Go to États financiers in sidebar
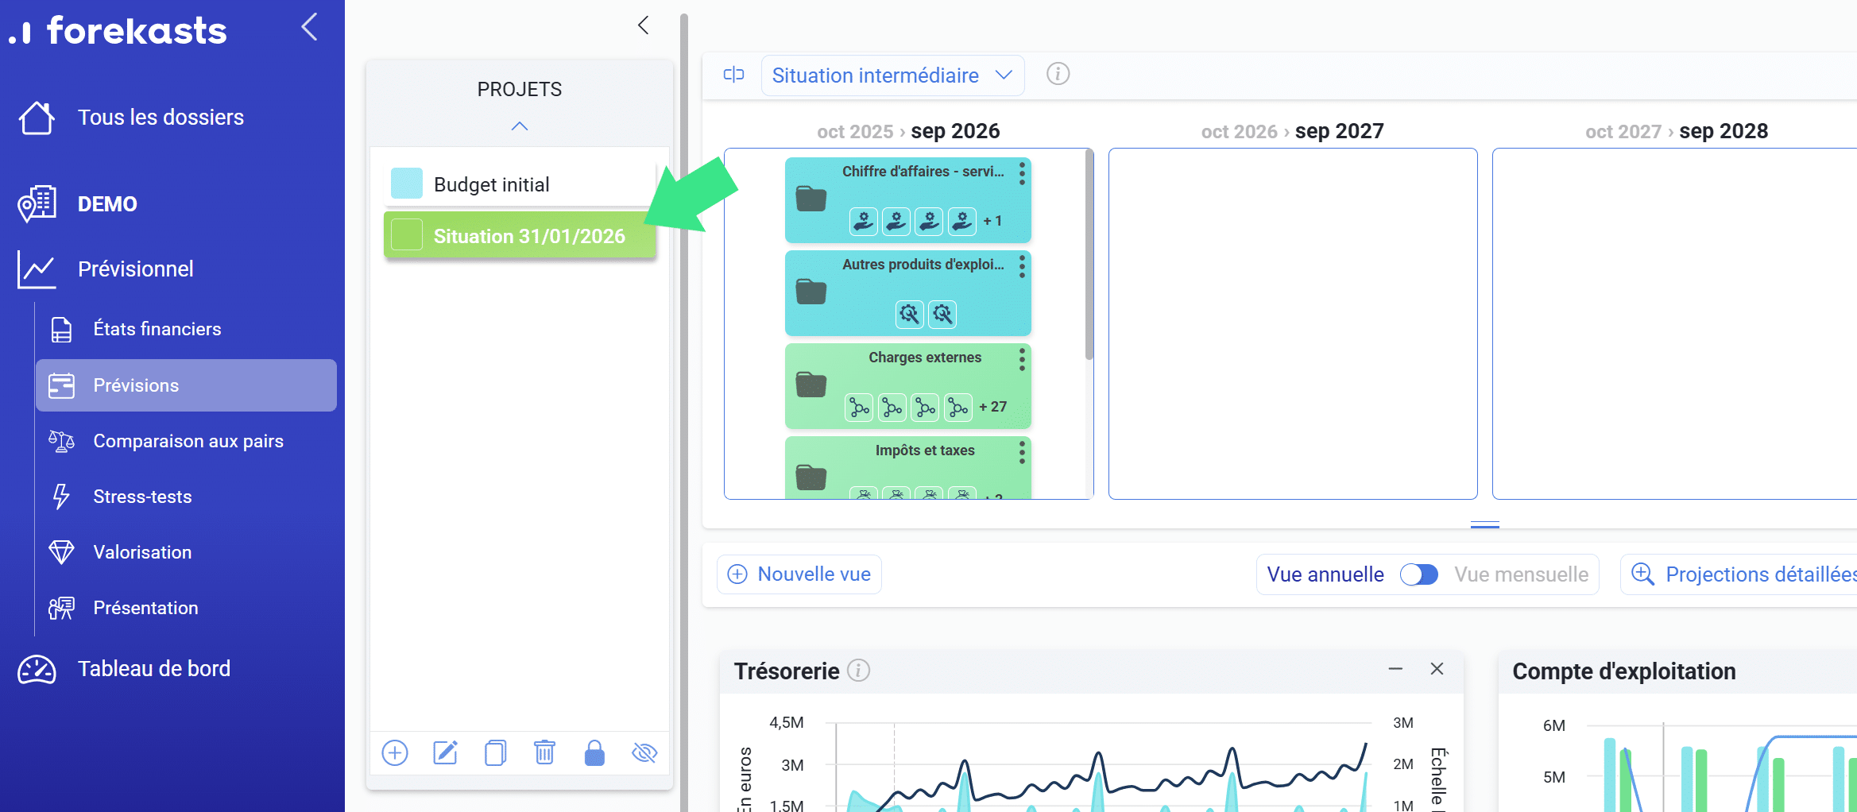 click(x=157, y=329)
